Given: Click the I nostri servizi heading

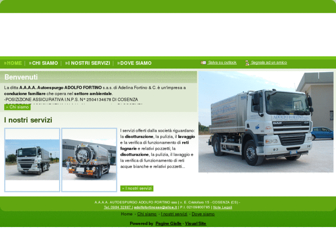Looking at the screenshot, I should coord(28,120).
